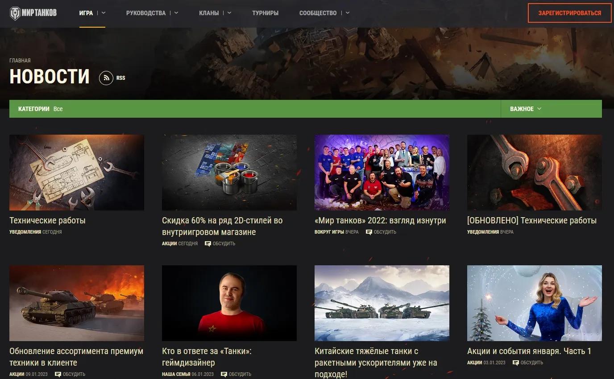The height and width of the screenshot is (379, 614).
Task: Click discuss icon under game designer article
Action: [224, 374]
